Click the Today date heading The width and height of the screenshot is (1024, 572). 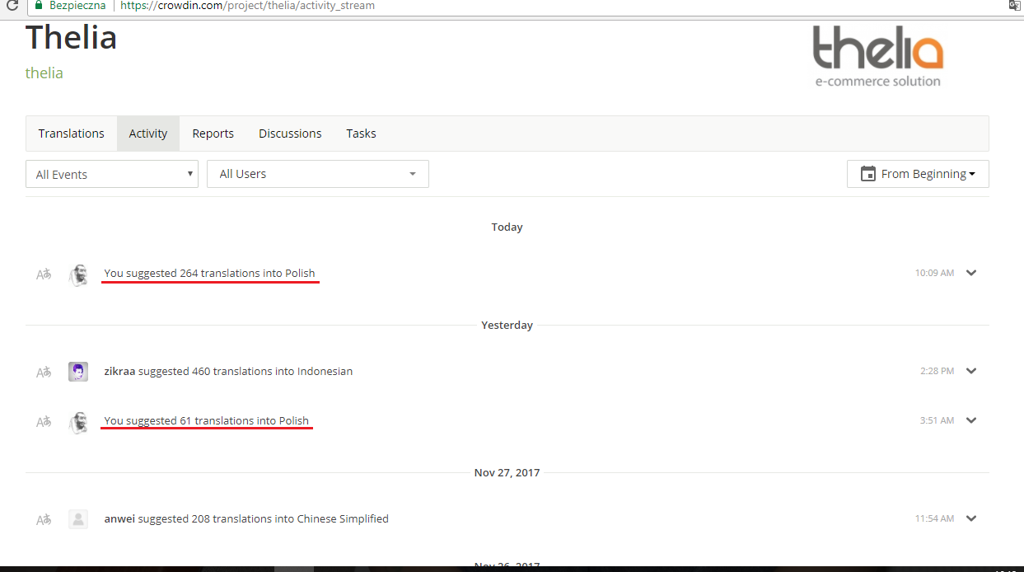pos(507,227)
